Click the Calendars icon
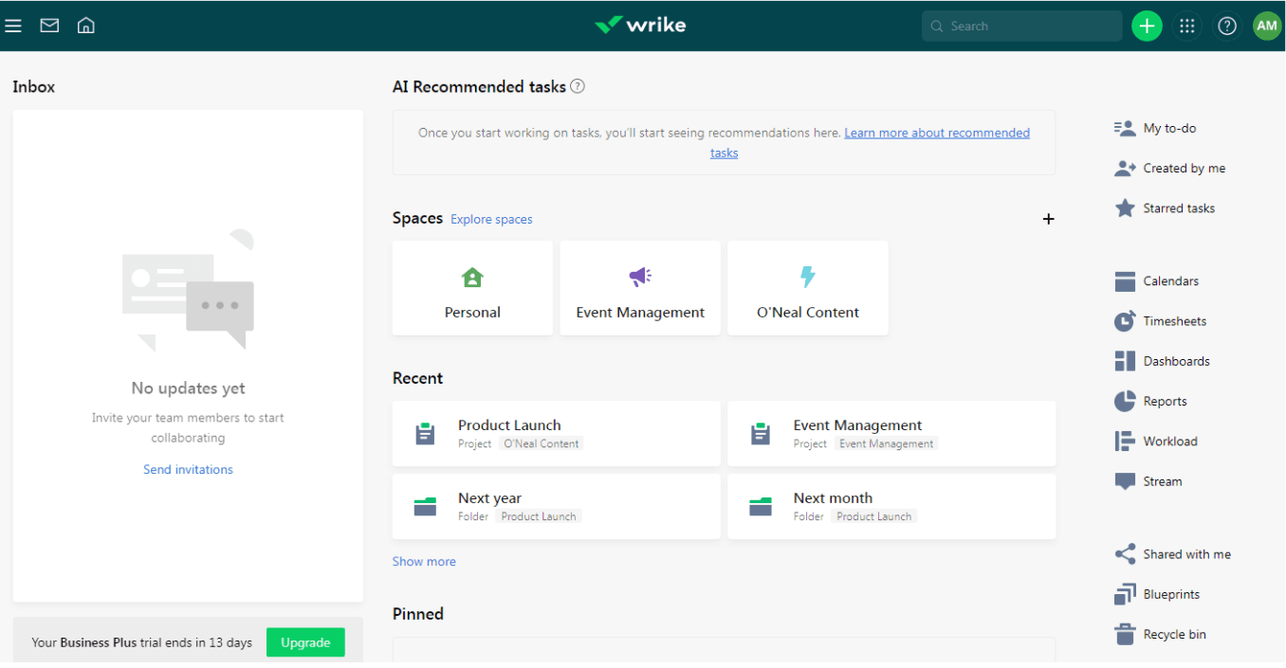 point(1125,281)
